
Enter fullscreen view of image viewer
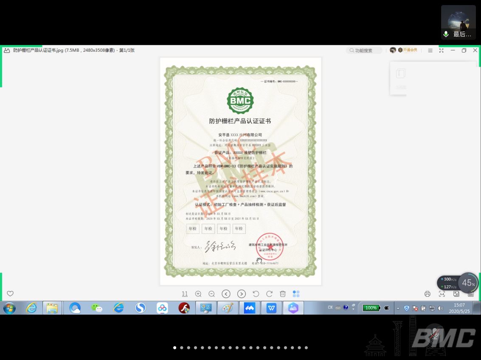[x=441, y=50]
